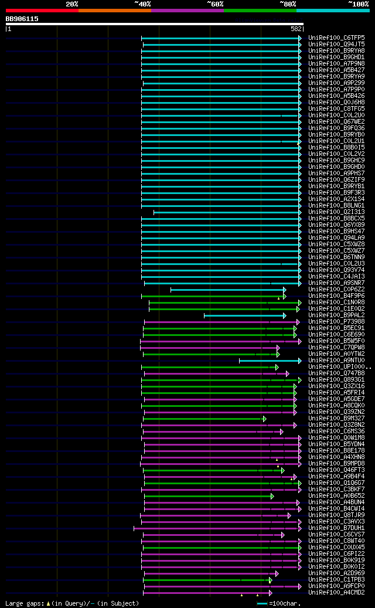Select the UniRef100_A5FRI4 label

pos(336,392)
